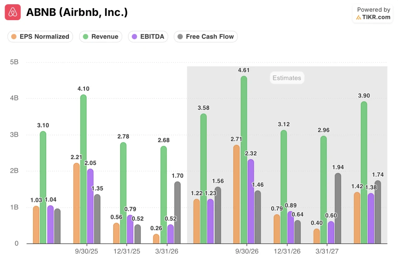The height and width of the screenshot is (262, 398).
Task: Select the 1.74 free cash flow bar
Action: click(378, 212)
